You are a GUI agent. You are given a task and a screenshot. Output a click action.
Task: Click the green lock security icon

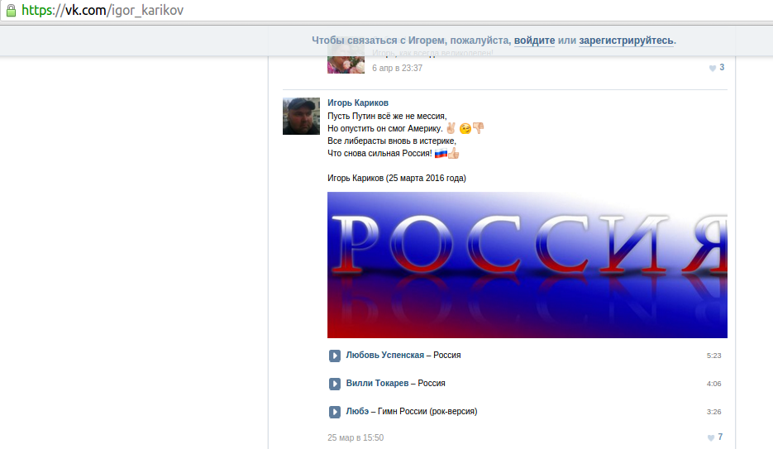[x=11, y=11]
